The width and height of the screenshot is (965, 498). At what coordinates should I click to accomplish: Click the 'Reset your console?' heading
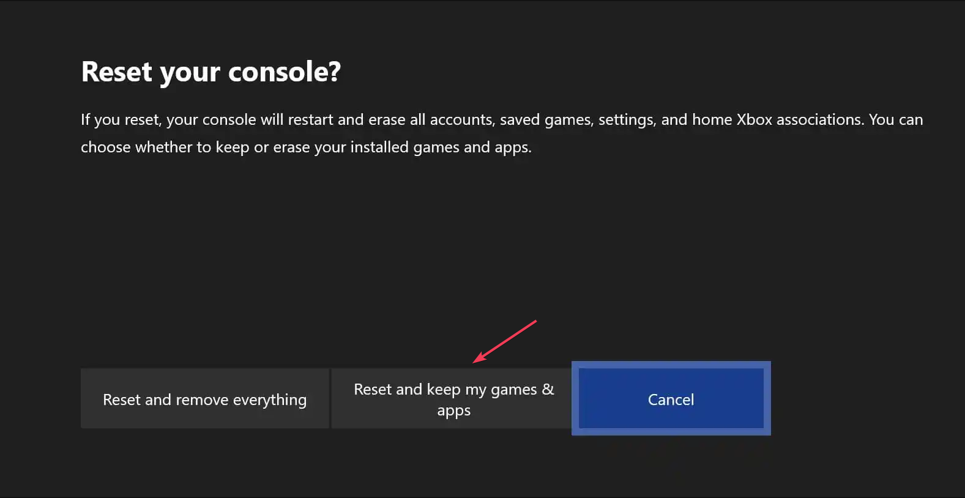(x=211, y=72)
